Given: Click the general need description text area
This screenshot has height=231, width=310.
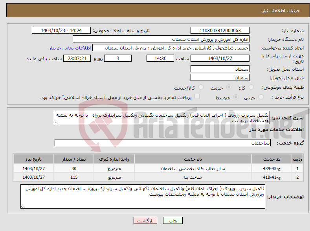Looking at the screenshot, I should click(162, 117).
